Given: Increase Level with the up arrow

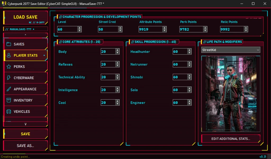Looking at the screenshot, I should coord(79,28).
